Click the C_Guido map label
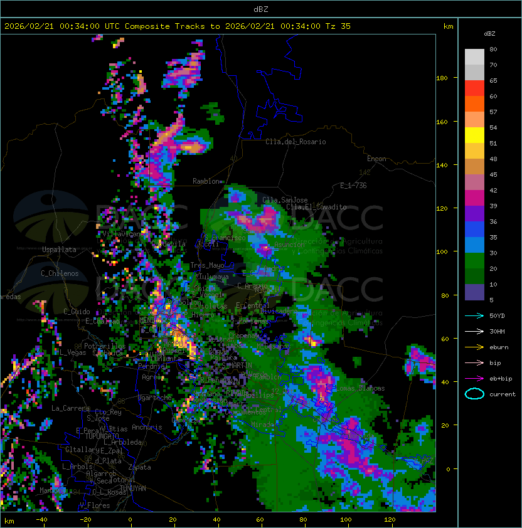 (x=77, y=312)
